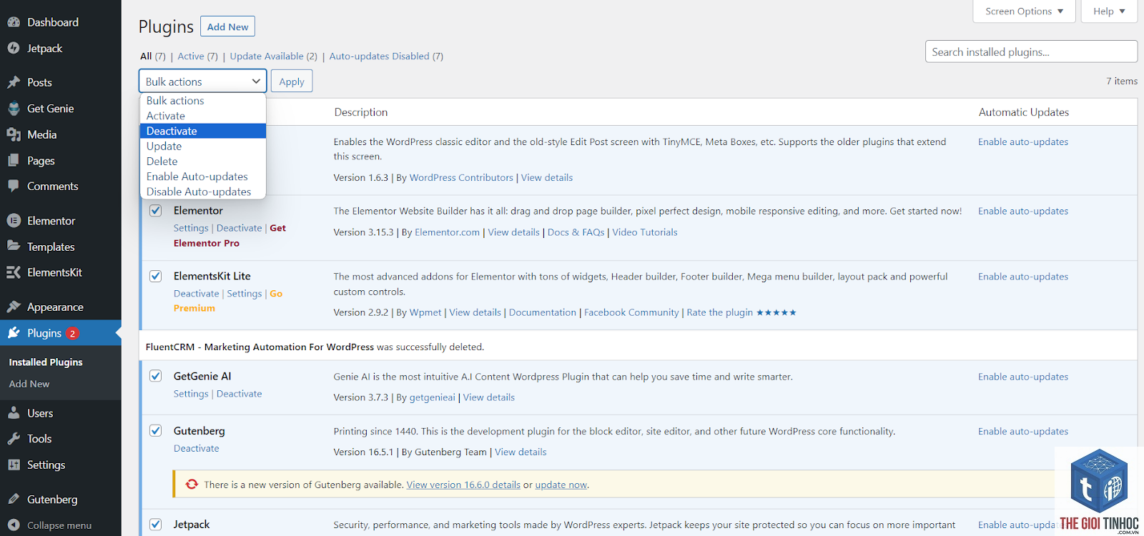Select Deactivate from bulk actions list
Screen dimensions: 1144x536
click(x=202, y=131)
